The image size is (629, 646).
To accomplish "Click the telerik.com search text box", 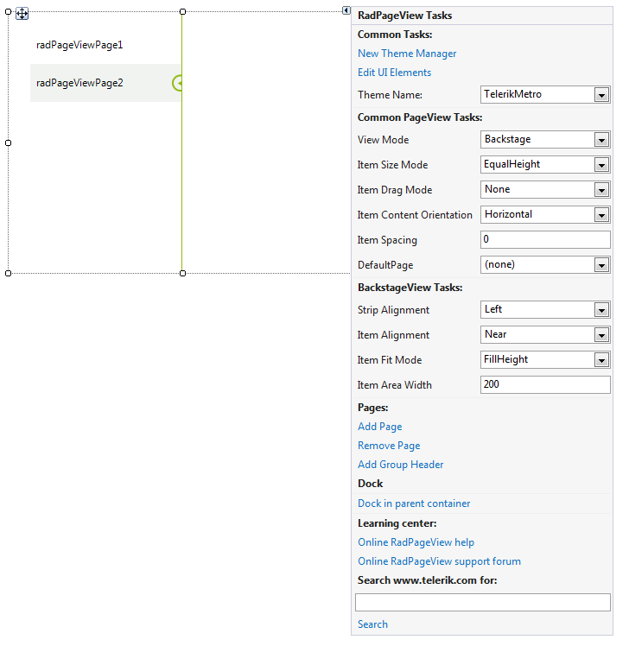I will 482,602.
